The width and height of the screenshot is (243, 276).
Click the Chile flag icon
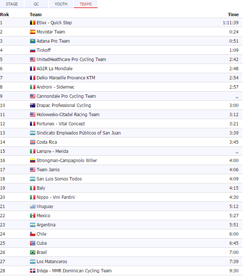click(x=33, y=234)
